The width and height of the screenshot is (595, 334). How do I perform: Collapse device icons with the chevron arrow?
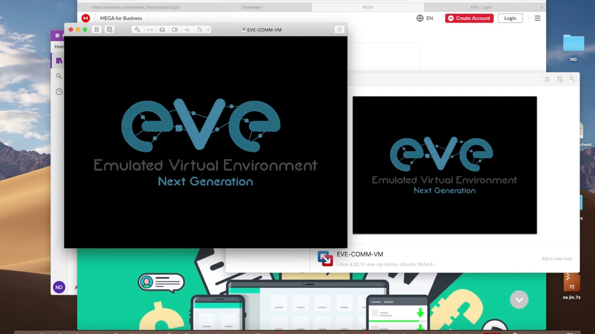[x=209, y=30]
